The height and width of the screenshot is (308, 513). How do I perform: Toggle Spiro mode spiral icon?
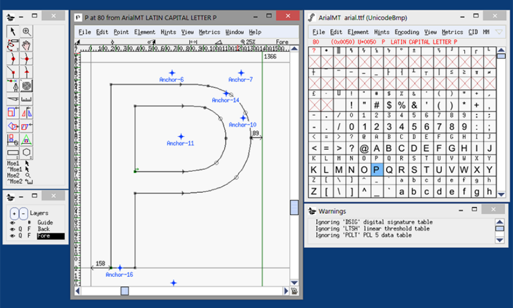point(26,86)
